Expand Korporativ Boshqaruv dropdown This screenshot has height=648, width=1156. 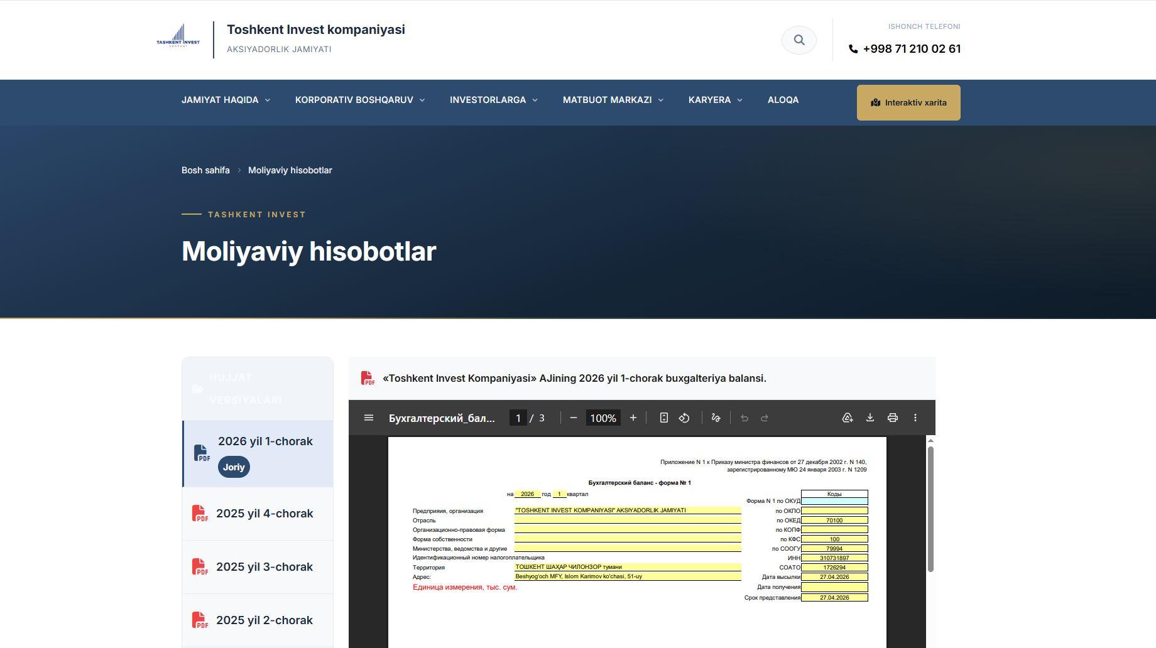coord(360,100)
